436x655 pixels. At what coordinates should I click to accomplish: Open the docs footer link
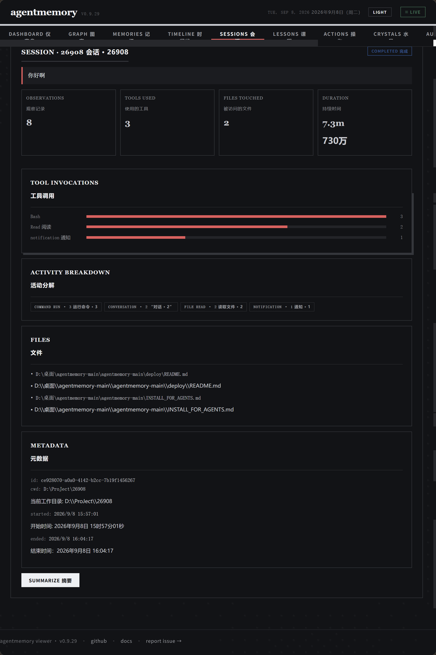click(126, 641)
